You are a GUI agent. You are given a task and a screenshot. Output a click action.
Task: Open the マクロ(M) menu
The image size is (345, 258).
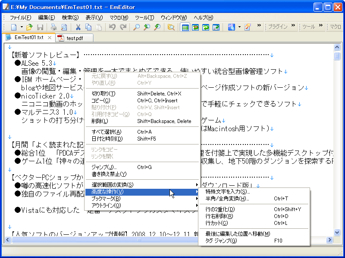tap(119, 18)
